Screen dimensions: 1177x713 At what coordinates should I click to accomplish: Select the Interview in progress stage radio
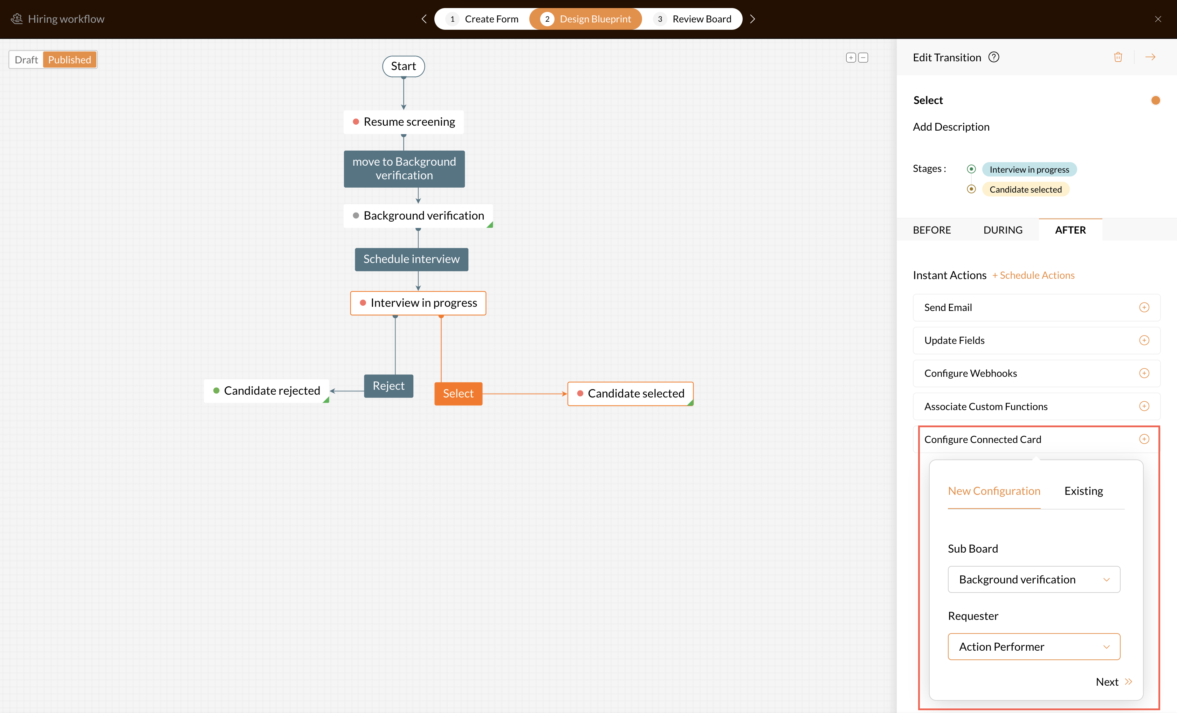(971, 169)
